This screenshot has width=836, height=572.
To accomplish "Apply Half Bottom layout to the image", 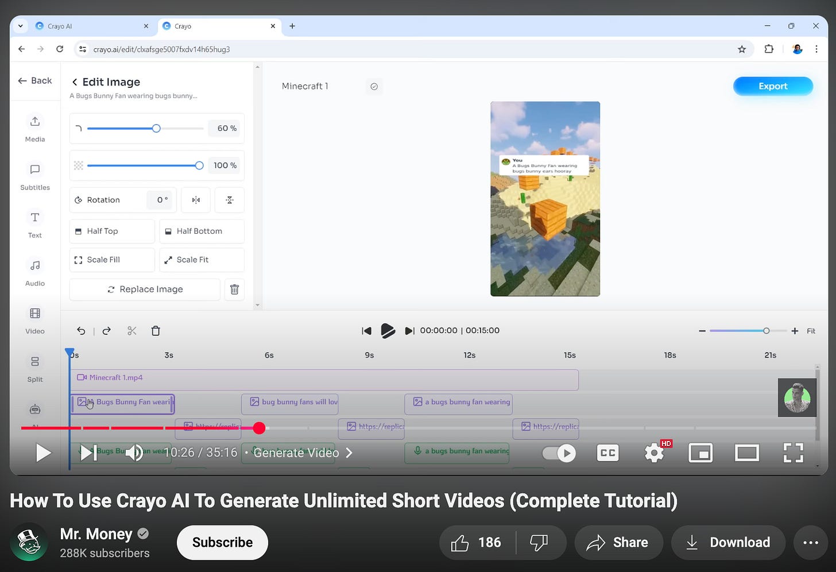I will click(202, 231).
